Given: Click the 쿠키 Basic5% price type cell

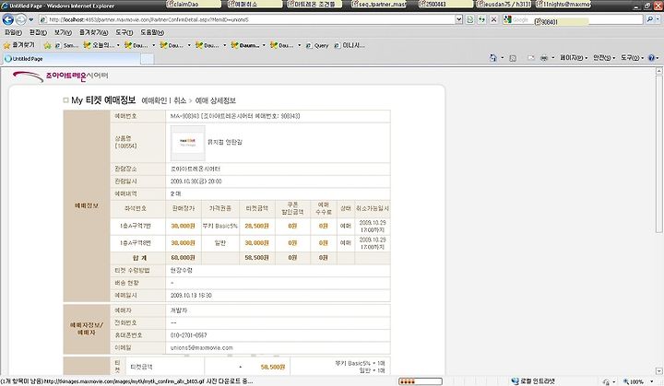Looking at the screenshot, I should coord(219,226).
